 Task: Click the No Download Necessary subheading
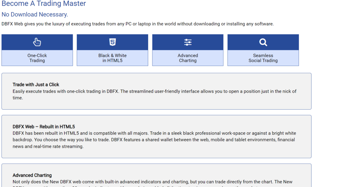(x=35, y=15)
